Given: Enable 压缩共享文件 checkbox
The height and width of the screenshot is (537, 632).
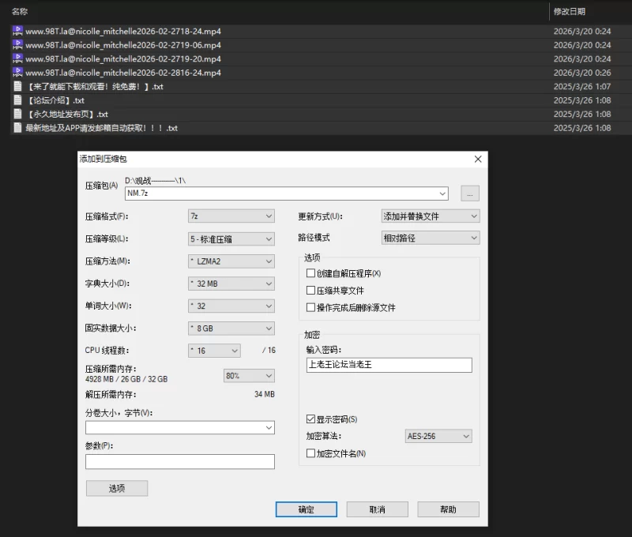Looking at the screenshot, I should pyautogui.click(x=310, y=290).
